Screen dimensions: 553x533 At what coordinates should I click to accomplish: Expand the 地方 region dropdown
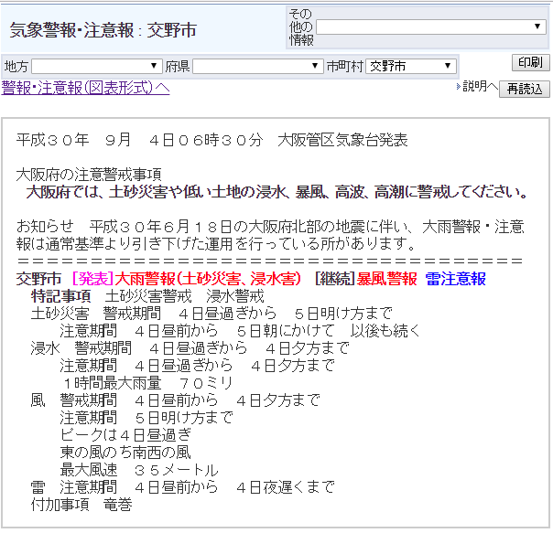pos(96,67)
